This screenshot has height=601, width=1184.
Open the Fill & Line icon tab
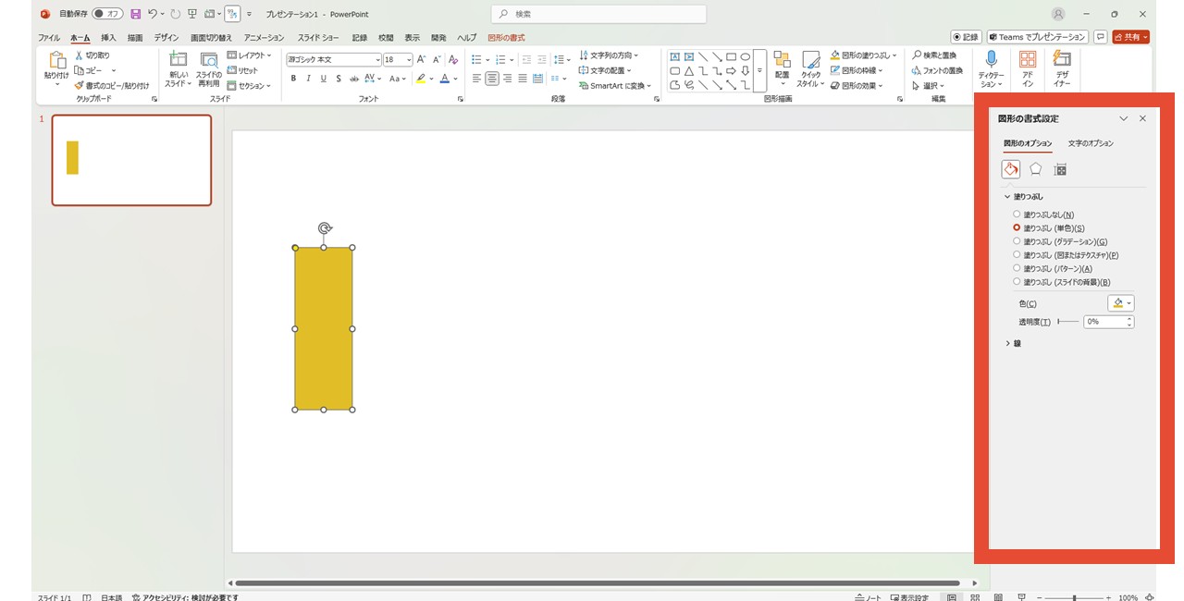[1011, 169]
